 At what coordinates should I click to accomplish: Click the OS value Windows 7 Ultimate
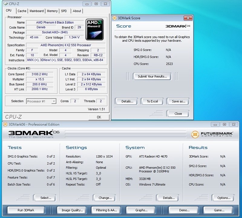152,184
